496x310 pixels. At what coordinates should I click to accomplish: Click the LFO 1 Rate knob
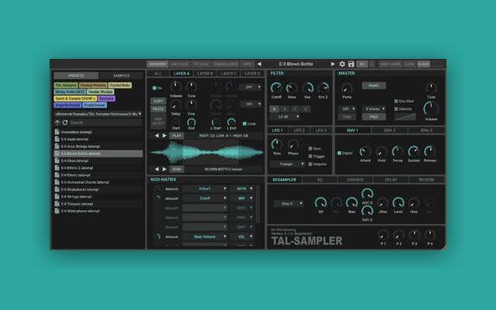277,144
